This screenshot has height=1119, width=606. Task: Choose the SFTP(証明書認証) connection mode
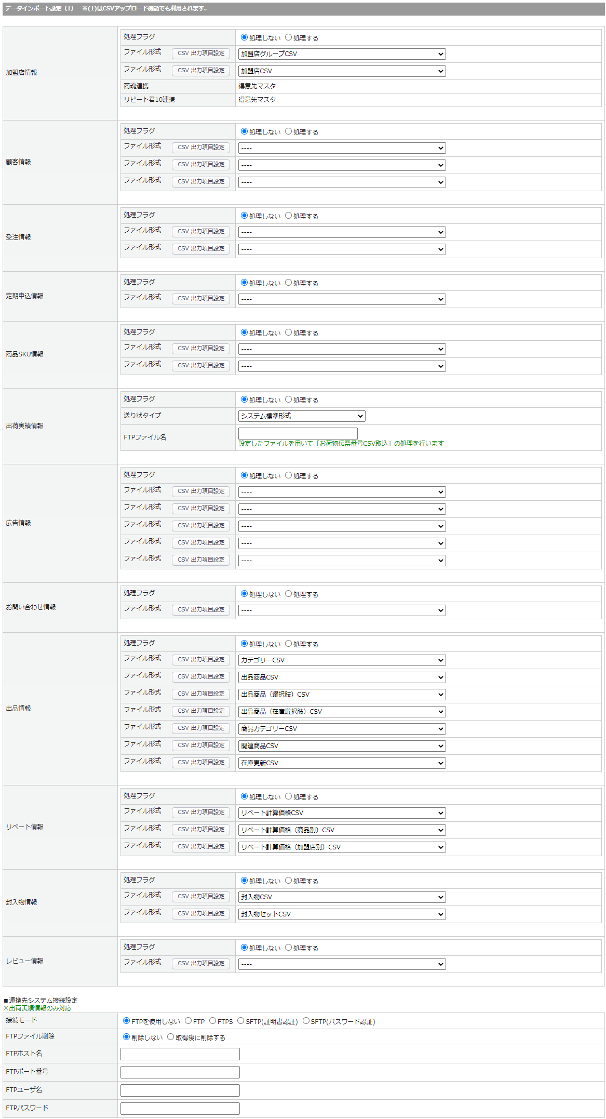click(x=240, y=1021)
